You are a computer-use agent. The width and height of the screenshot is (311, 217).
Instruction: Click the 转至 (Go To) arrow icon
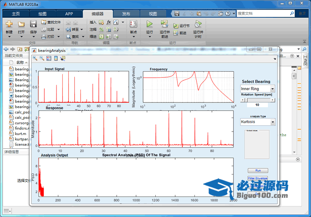[68, 30]
